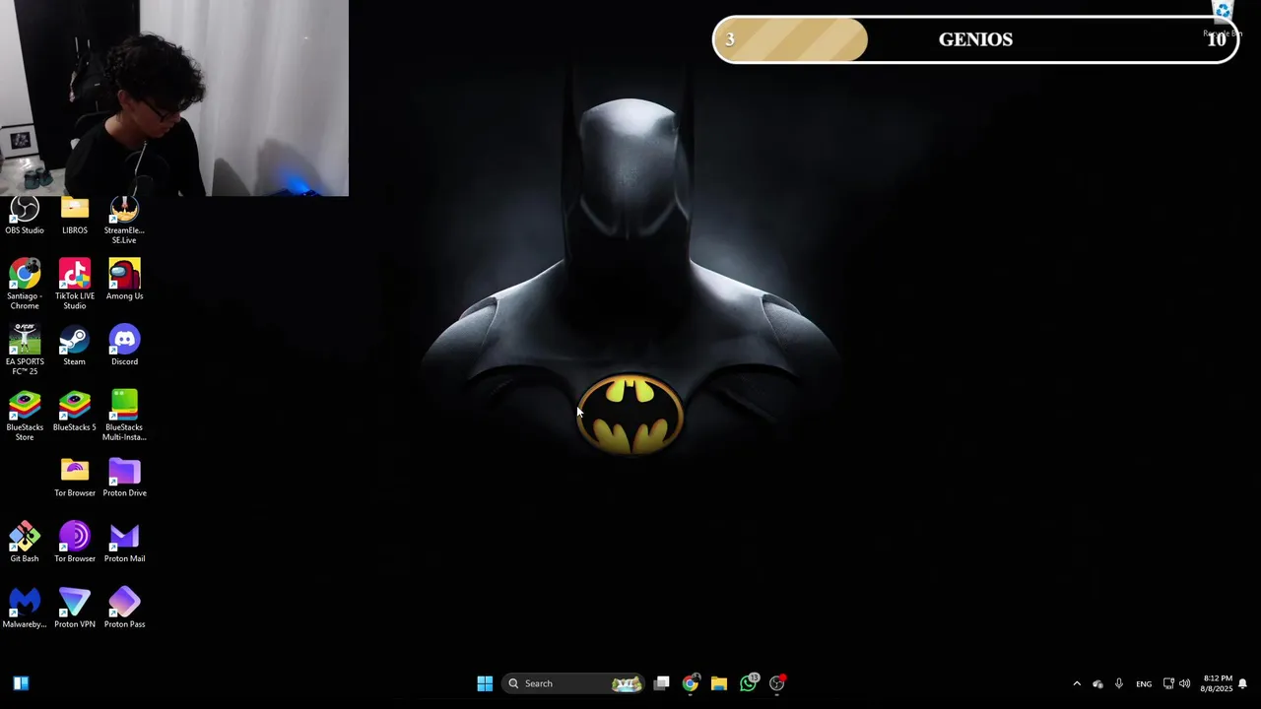Select BlueStacks Multi-Instance Manager icon
Screen dimensions: 1261x709
[124, 416]
